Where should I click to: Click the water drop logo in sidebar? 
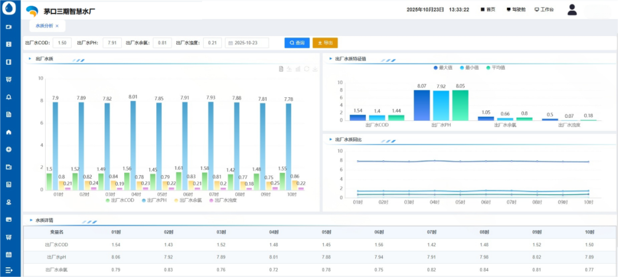(x=9, y=8)
